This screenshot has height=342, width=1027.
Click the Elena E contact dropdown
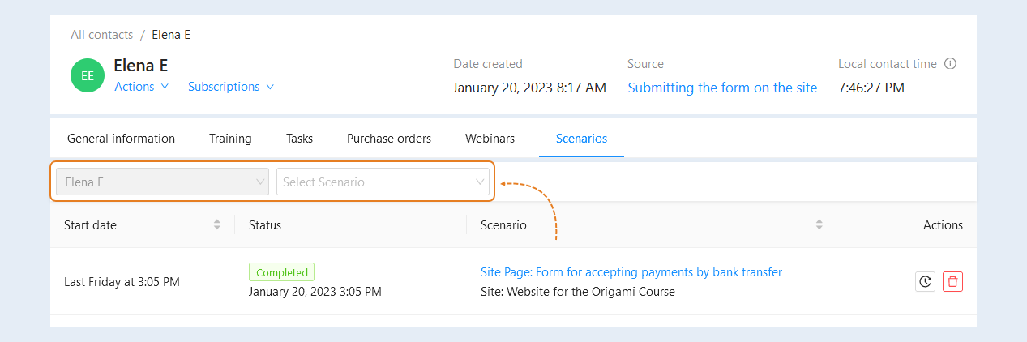point(162,182)
